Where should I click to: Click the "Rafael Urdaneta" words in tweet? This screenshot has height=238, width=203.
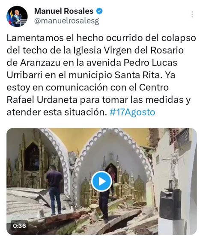42,100
